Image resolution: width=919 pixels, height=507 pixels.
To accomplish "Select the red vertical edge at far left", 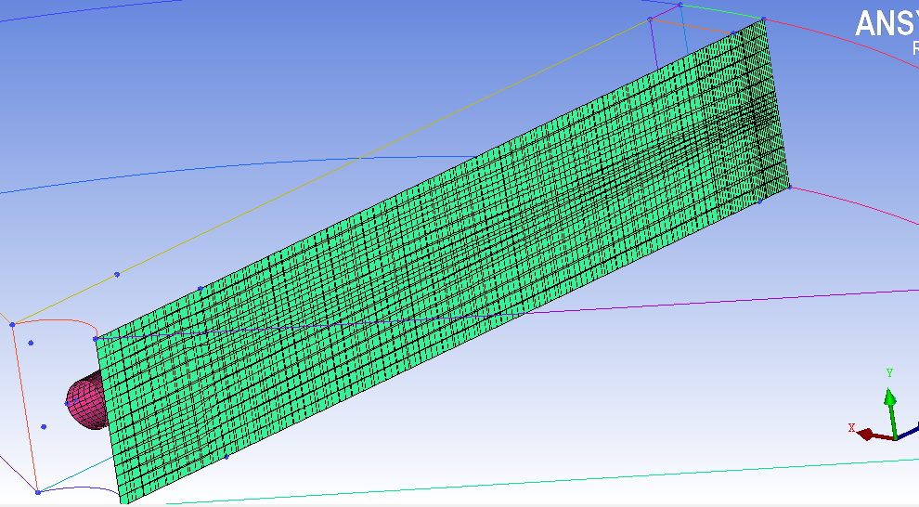I will 23,409.
